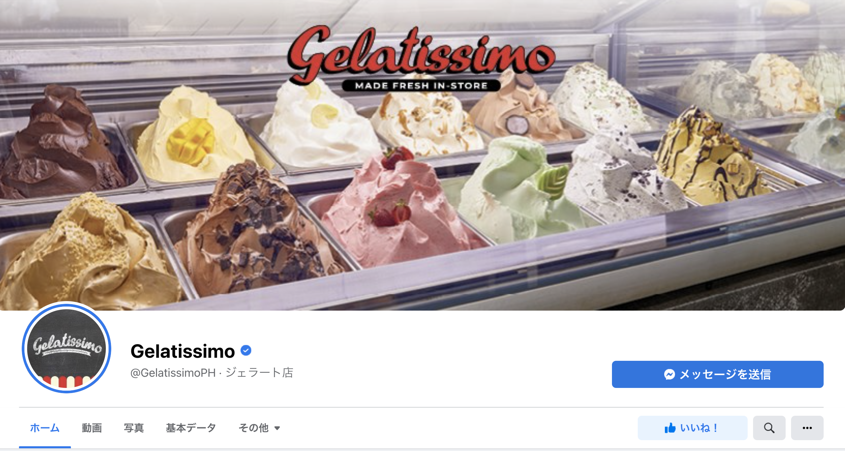845x451 pixels.
Task: Click the MADE FRESH IN-STORE banner label
Action: click(x=421, y=85)
